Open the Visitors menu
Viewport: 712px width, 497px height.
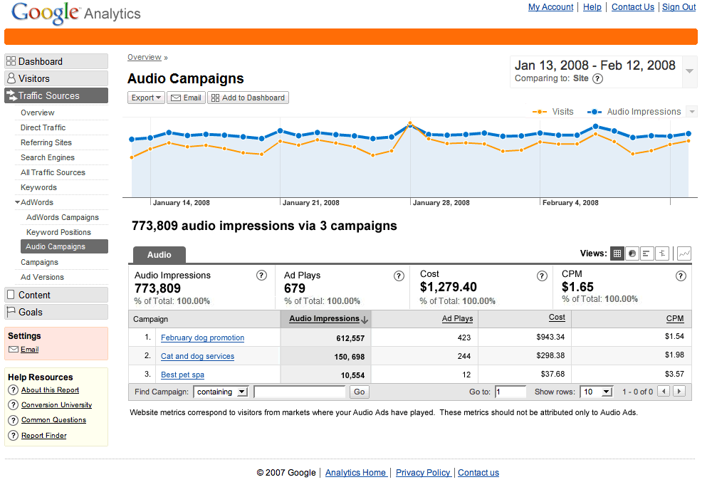click(x=56, y=78)
